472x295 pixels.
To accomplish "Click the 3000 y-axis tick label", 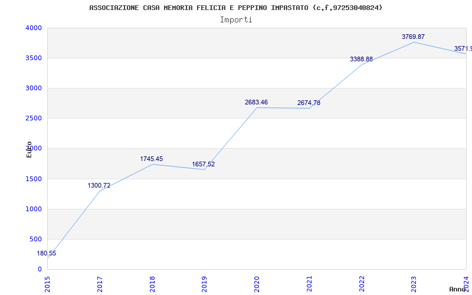I will point(34,88).
